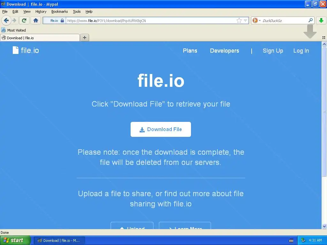
Task: Open the tab groups grid button
Action: point(324,38)
